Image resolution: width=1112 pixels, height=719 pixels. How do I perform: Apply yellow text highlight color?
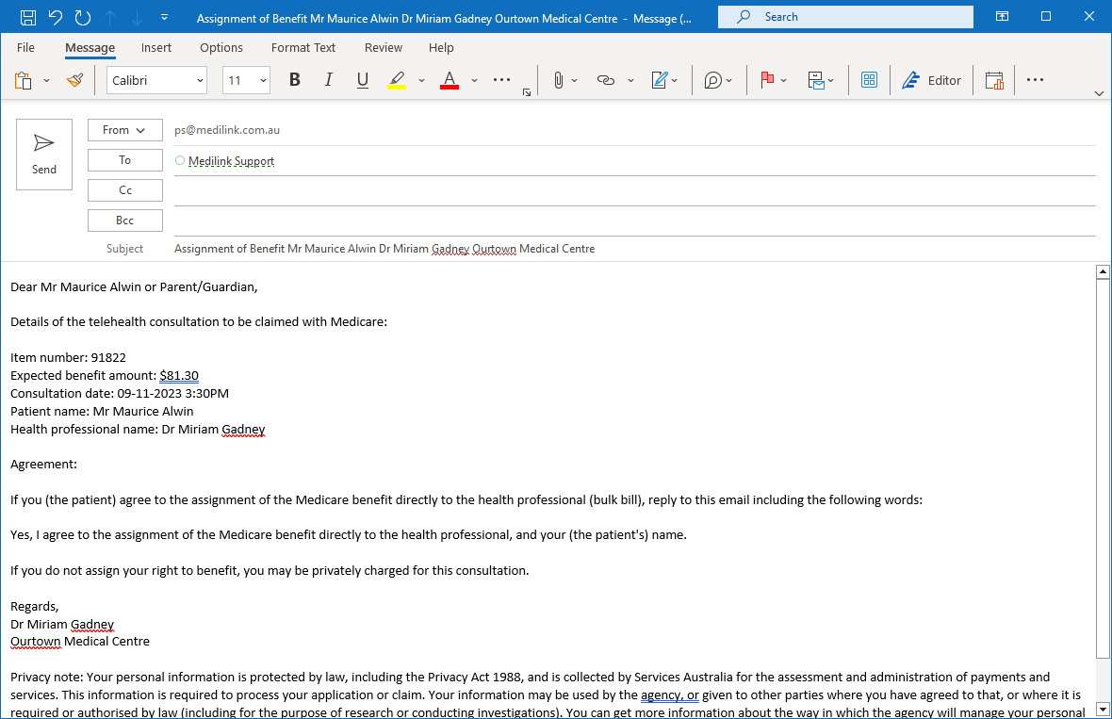pyautogui.click(x=397, y=80)
